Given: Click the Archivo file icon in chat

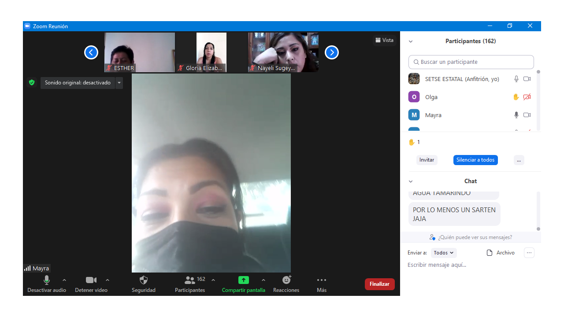Looking at the screenshot, I should [489, 253].
